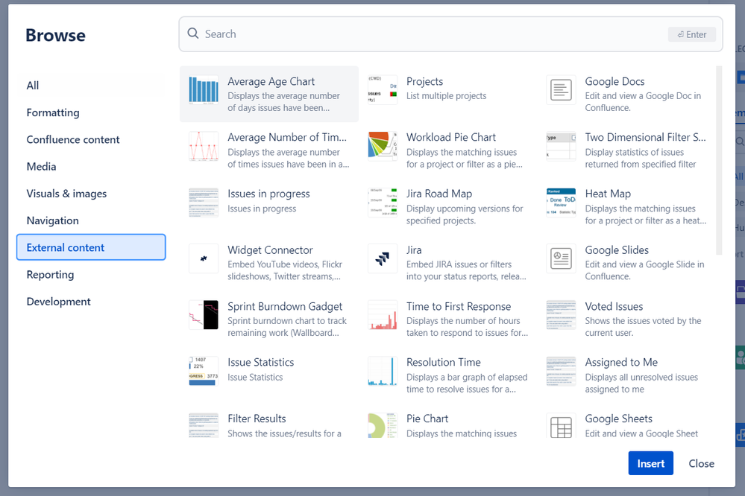The width and height of the screenshot is (745, 496).
Task: Click the Filter Results icon
Action: 204,425
